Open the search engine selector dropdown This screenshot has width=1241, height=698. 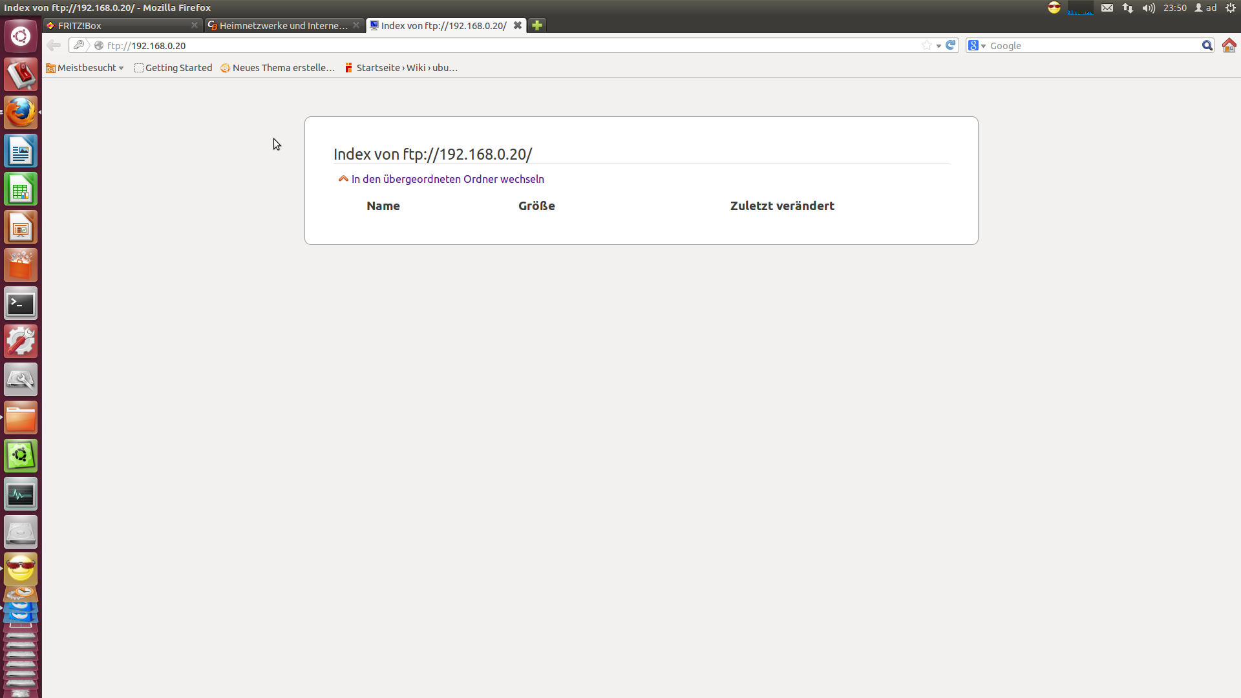tap(977, 45)
